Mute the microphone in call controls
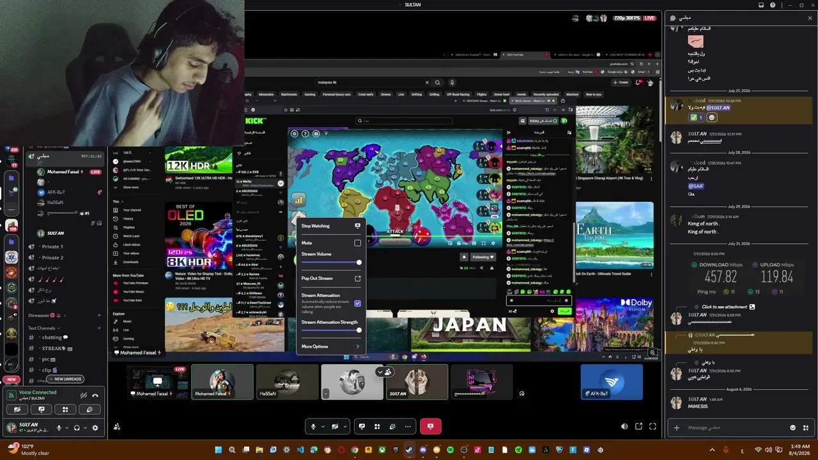This screenshot has height=460, width=818. (x=313, y=427)
